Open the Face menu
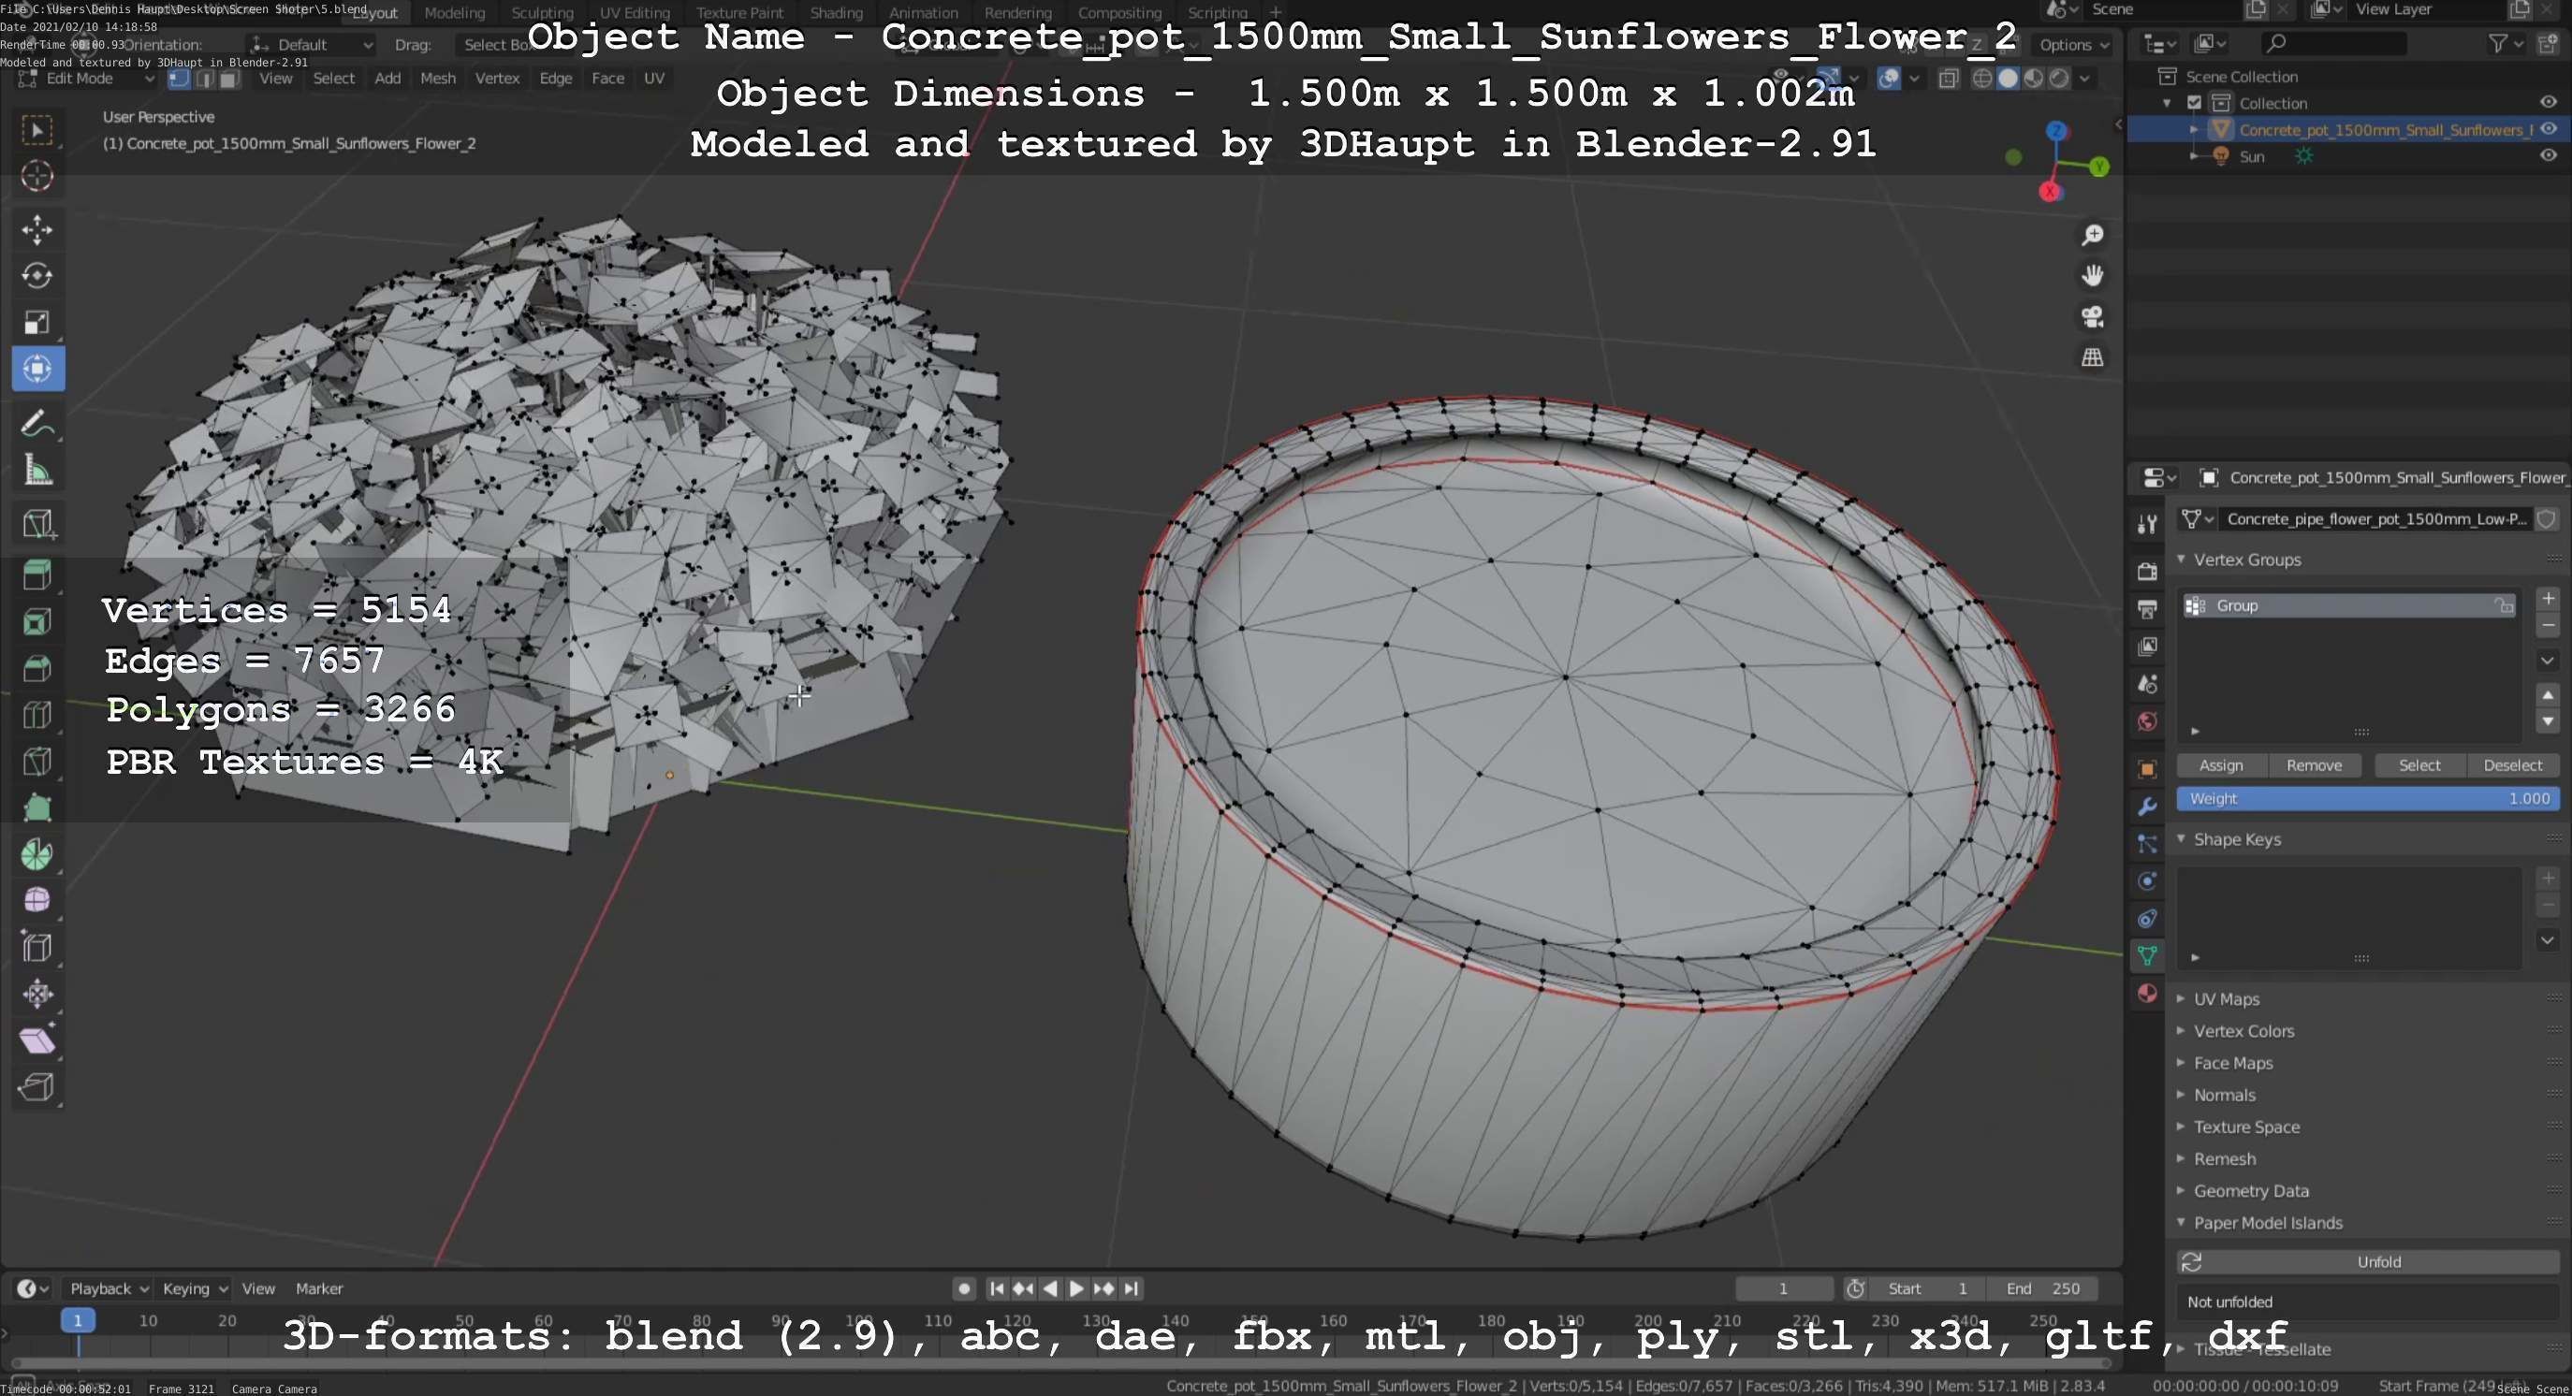The width and height of the screenshot is (2572, 1396). coord(608,79)
